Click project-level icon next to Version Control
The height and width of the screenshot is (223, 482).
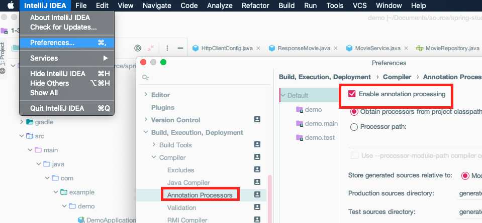(x=257, y=119)
